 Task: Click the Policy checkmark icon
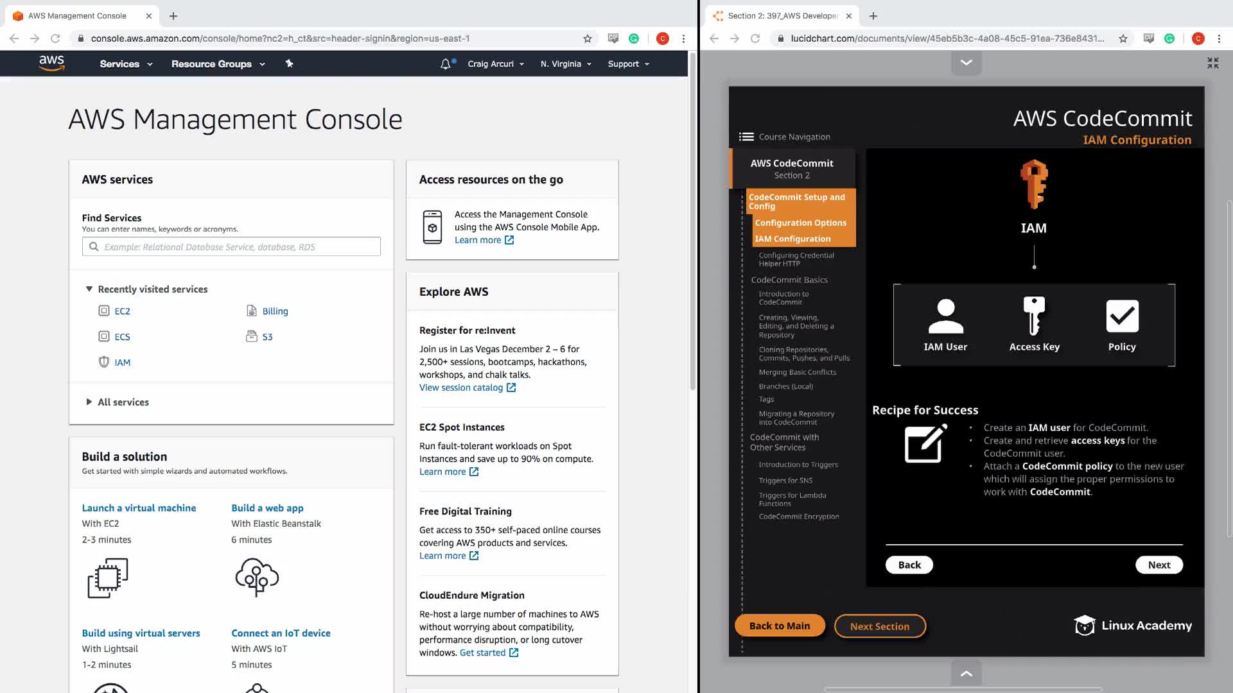click(x=1122, y=316)
